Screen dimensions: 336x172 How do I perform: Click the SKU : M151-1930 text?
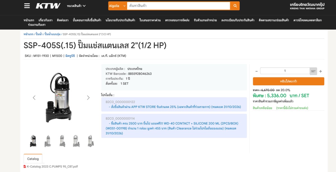[x=37, y=56]
